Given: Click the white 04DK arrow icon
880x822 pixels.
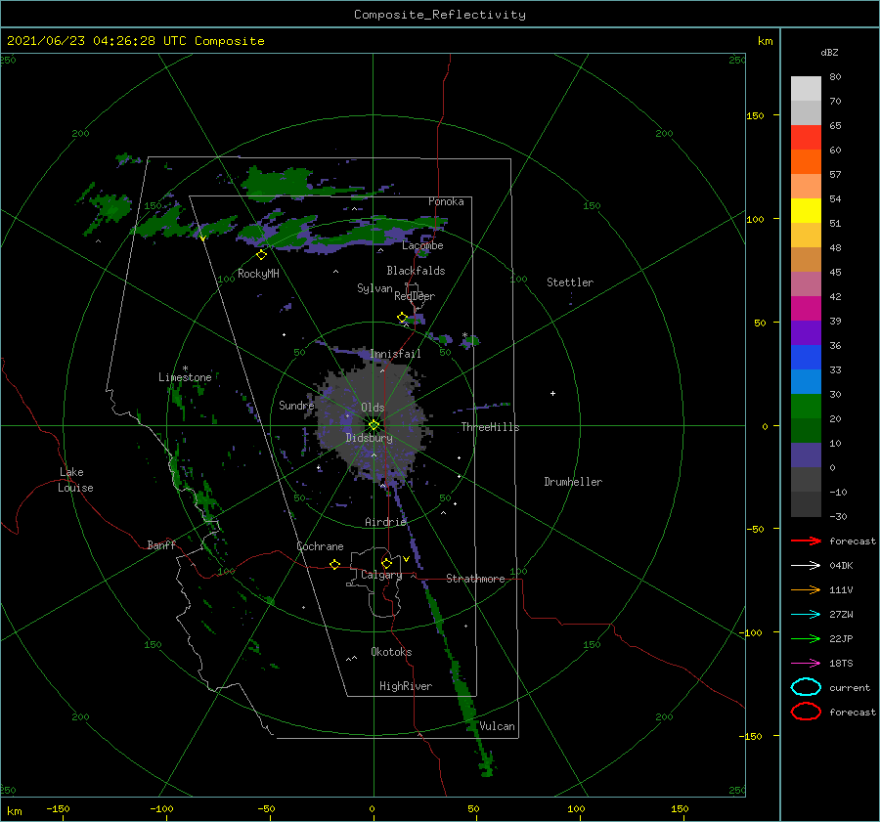Looking at the screenshot, I should [x=806, y=565].
